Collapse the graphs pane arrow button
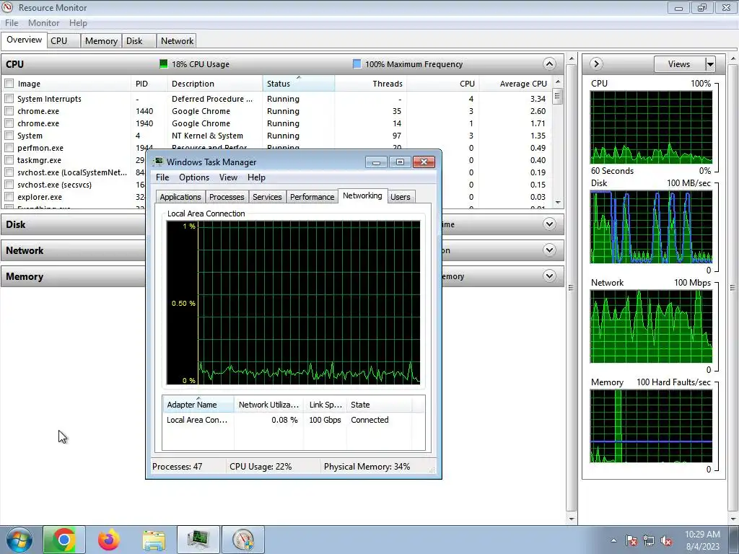739x554 pixels. point(596,63)
